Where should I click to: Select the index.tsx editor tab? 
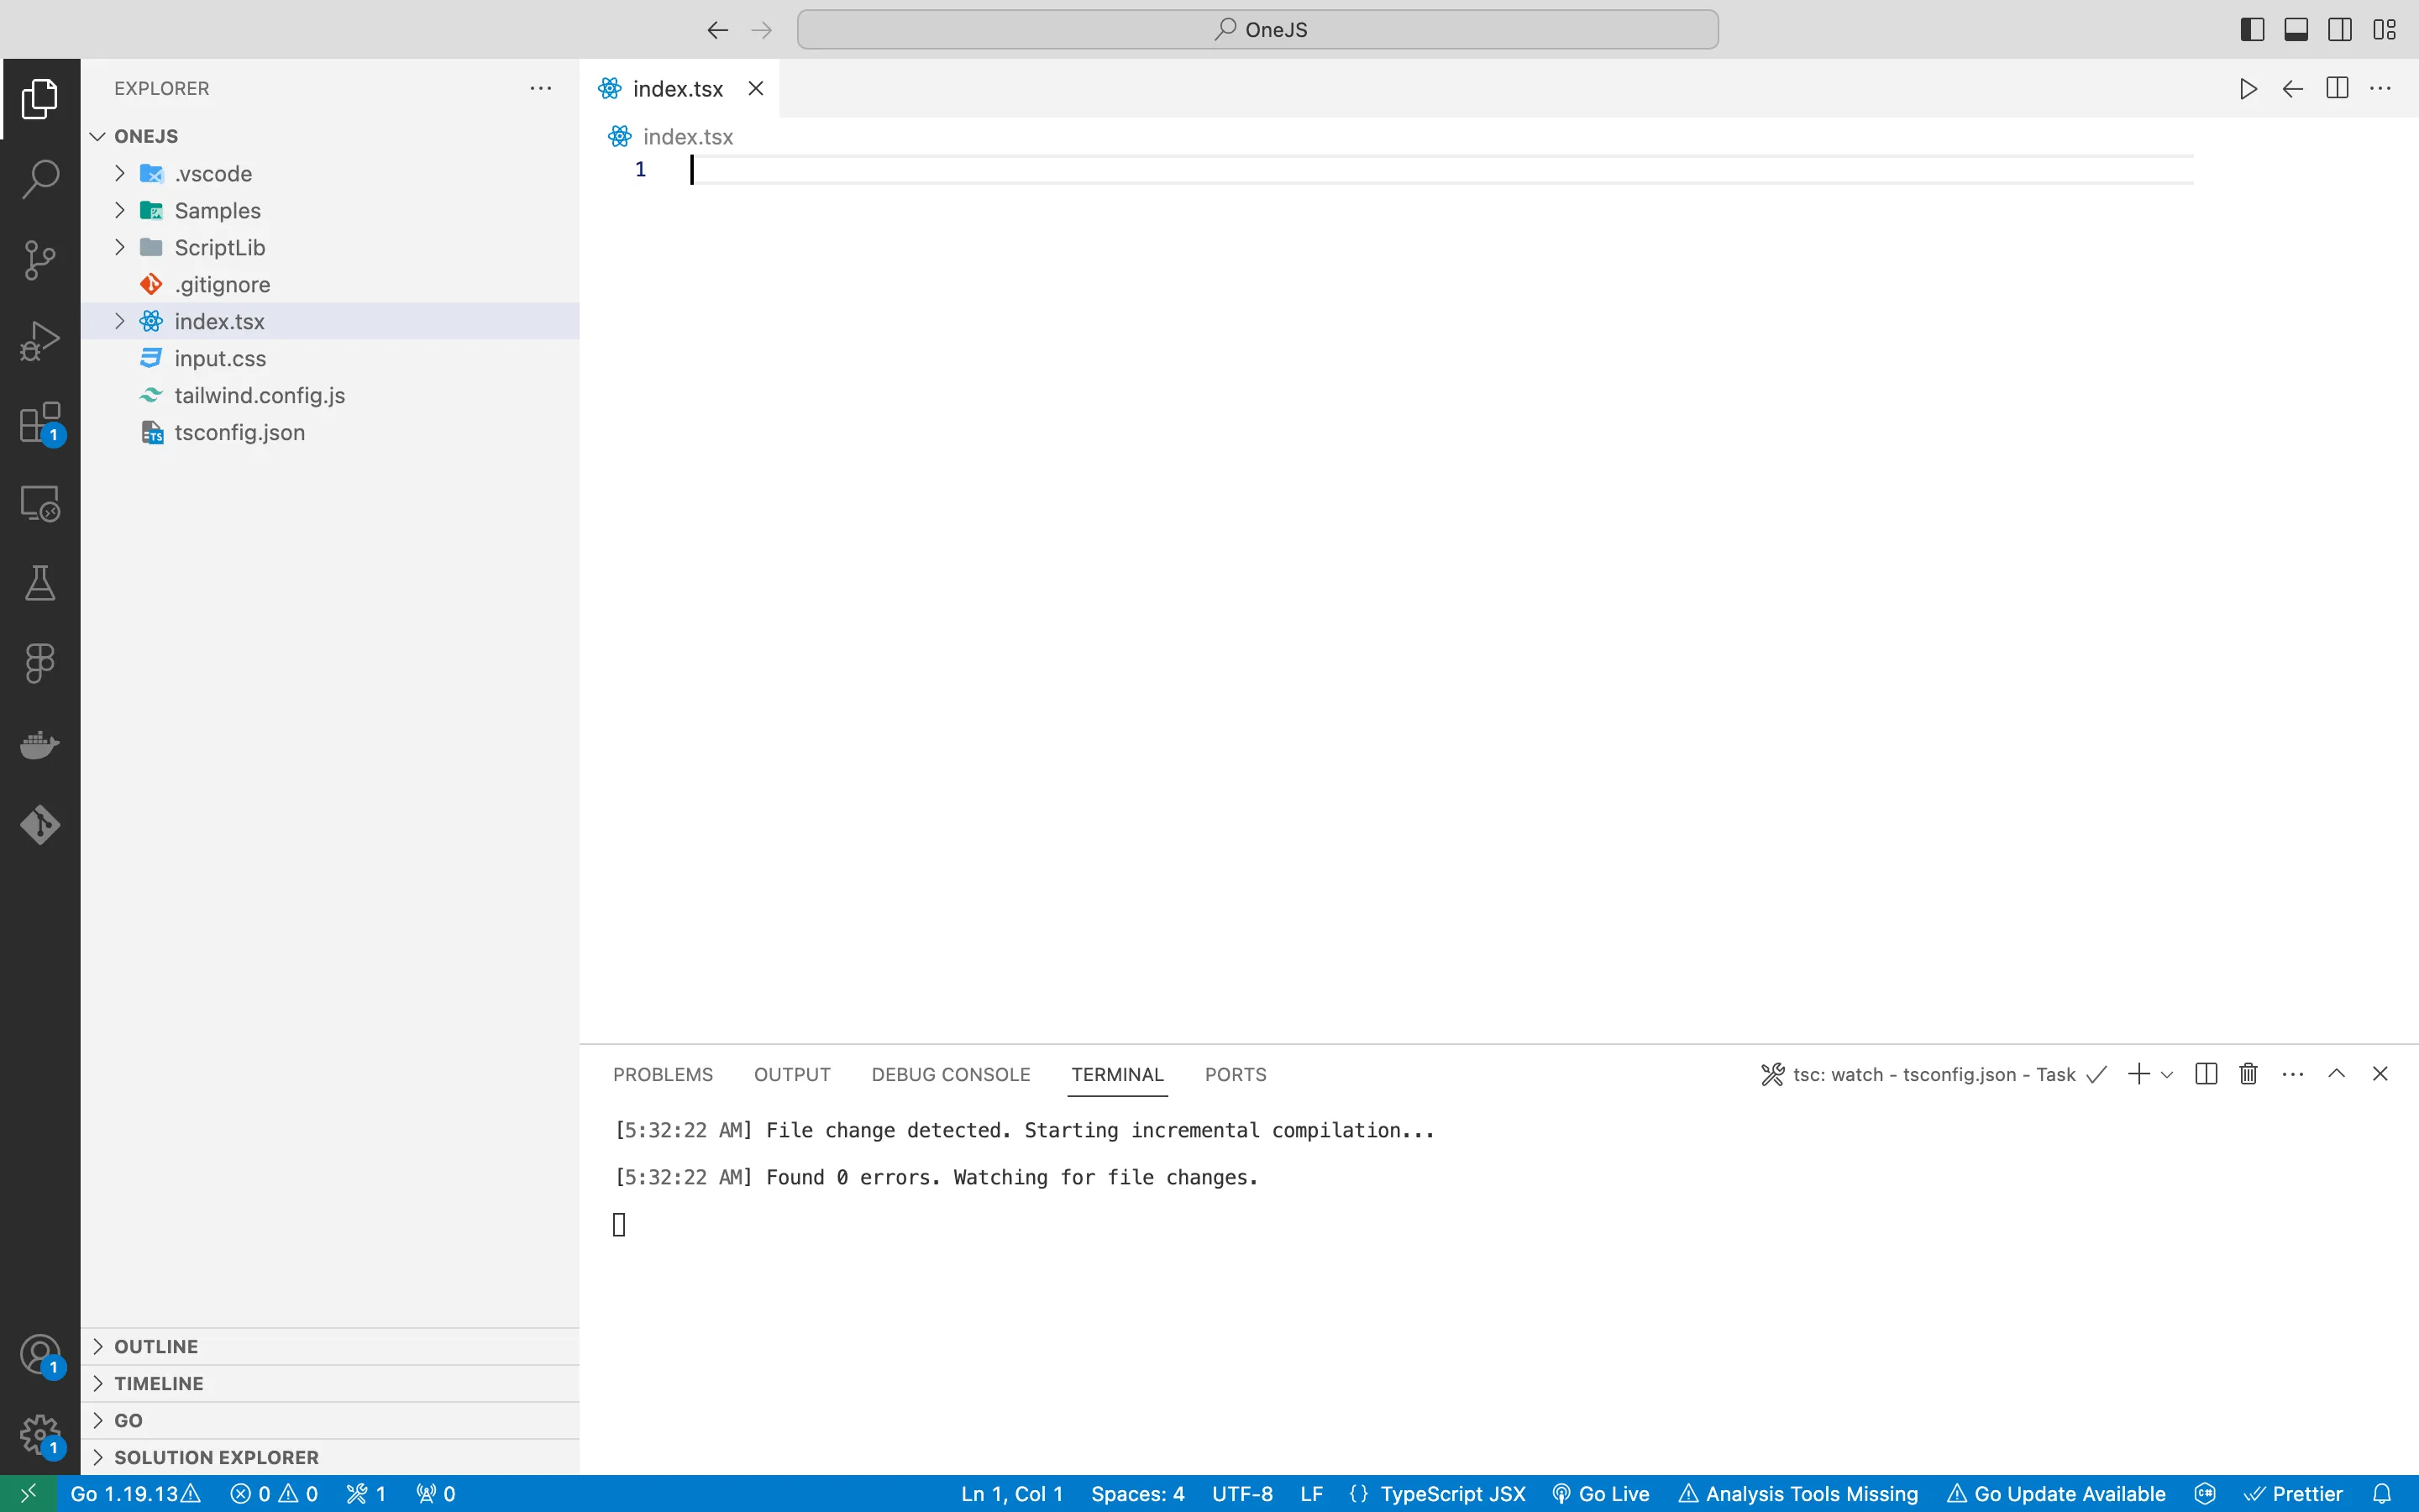(679, 89)
